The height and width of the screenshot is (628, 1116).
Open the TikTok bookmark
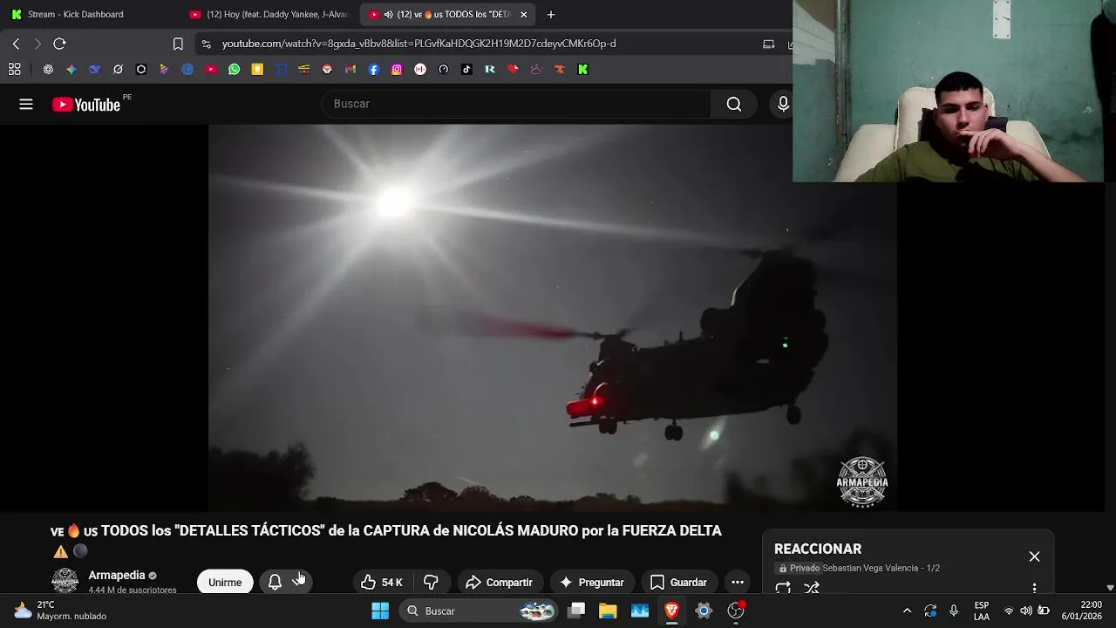[466, 69]
